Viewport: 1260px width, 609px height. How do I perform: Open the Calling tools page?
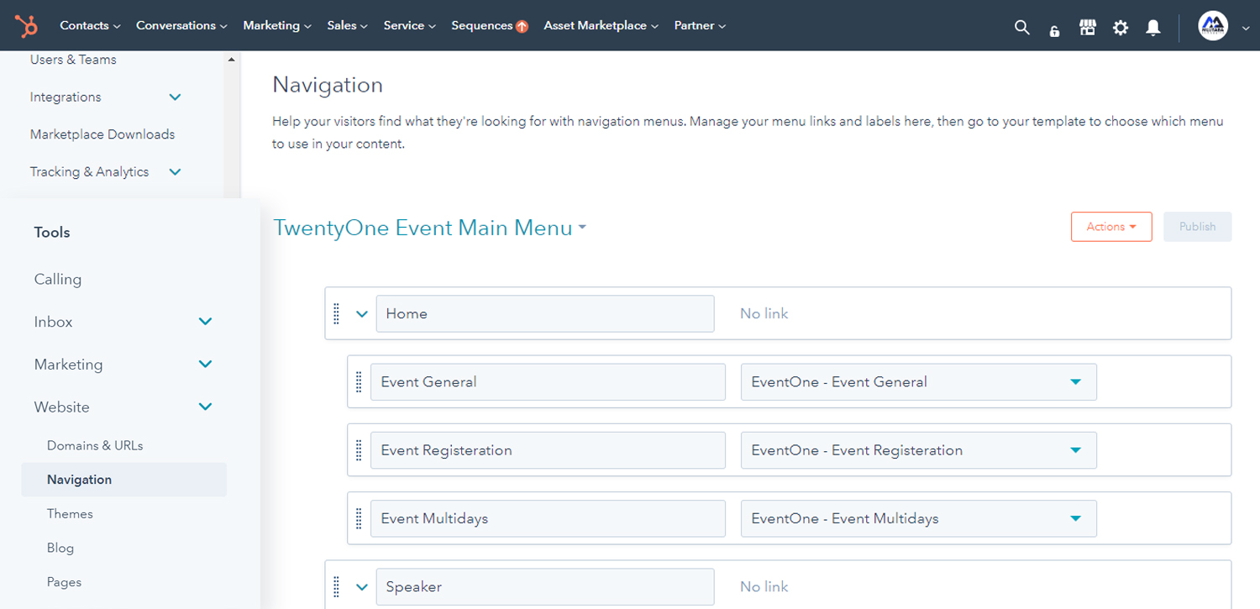pyautogui.click(x=58, y=279)
